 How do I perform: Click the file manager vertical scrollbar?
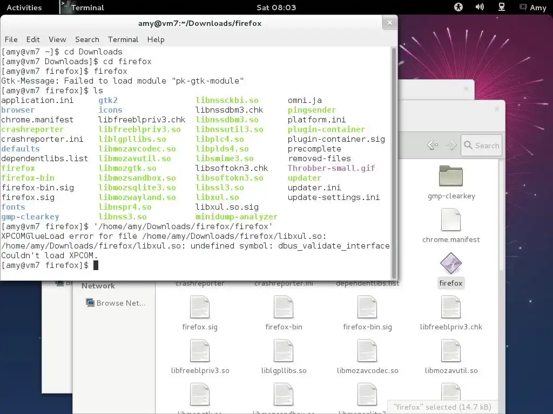tap(501, 215)
